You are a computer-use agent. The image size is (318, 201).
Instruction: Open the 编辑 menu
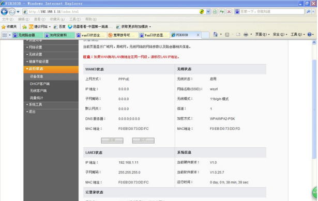click(x=23, y=19)
